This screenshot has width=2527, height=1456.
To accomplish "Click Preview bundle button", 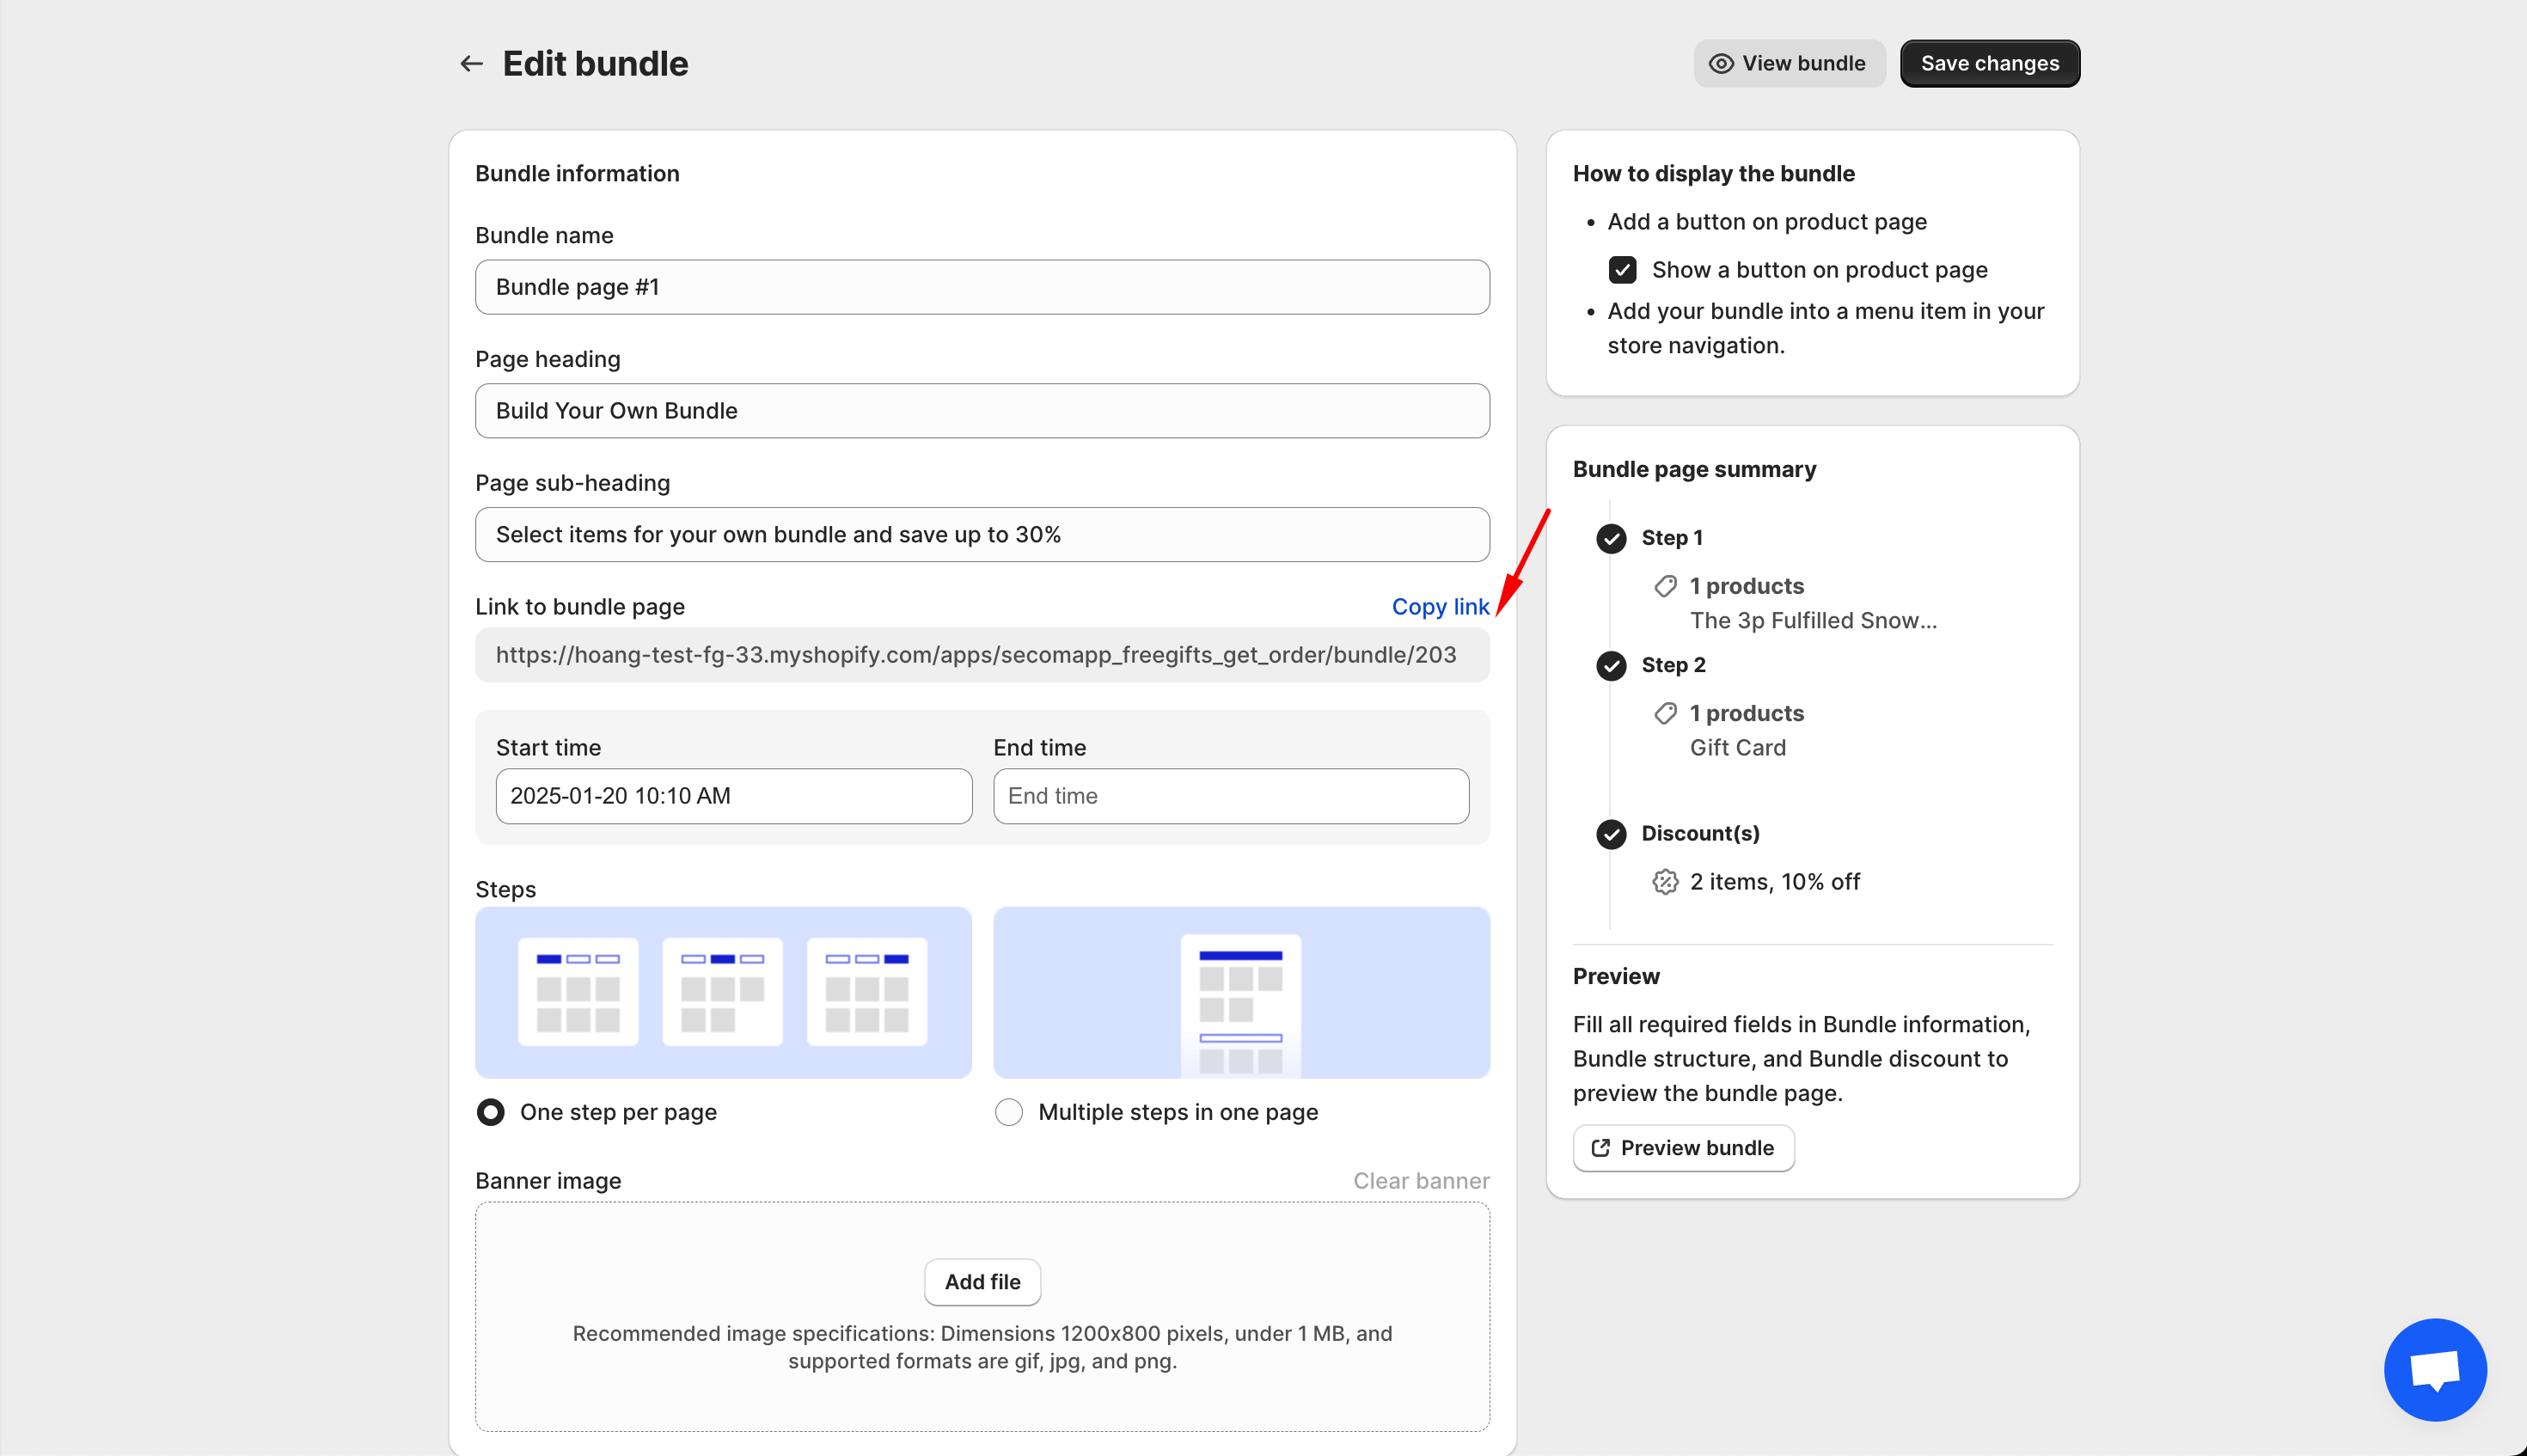I will click(x=1683, y=1148).
